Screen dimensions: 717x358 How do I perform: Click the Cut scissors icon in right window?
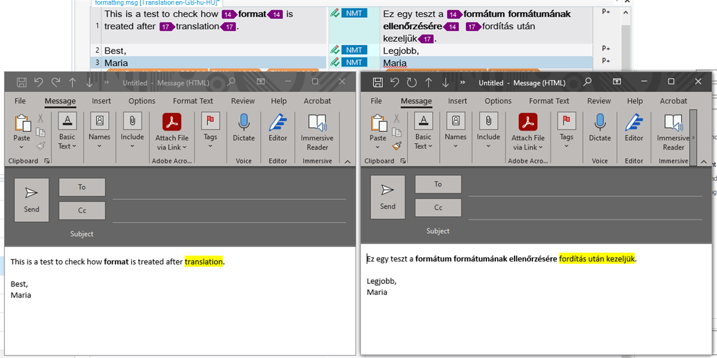[397, 118]
